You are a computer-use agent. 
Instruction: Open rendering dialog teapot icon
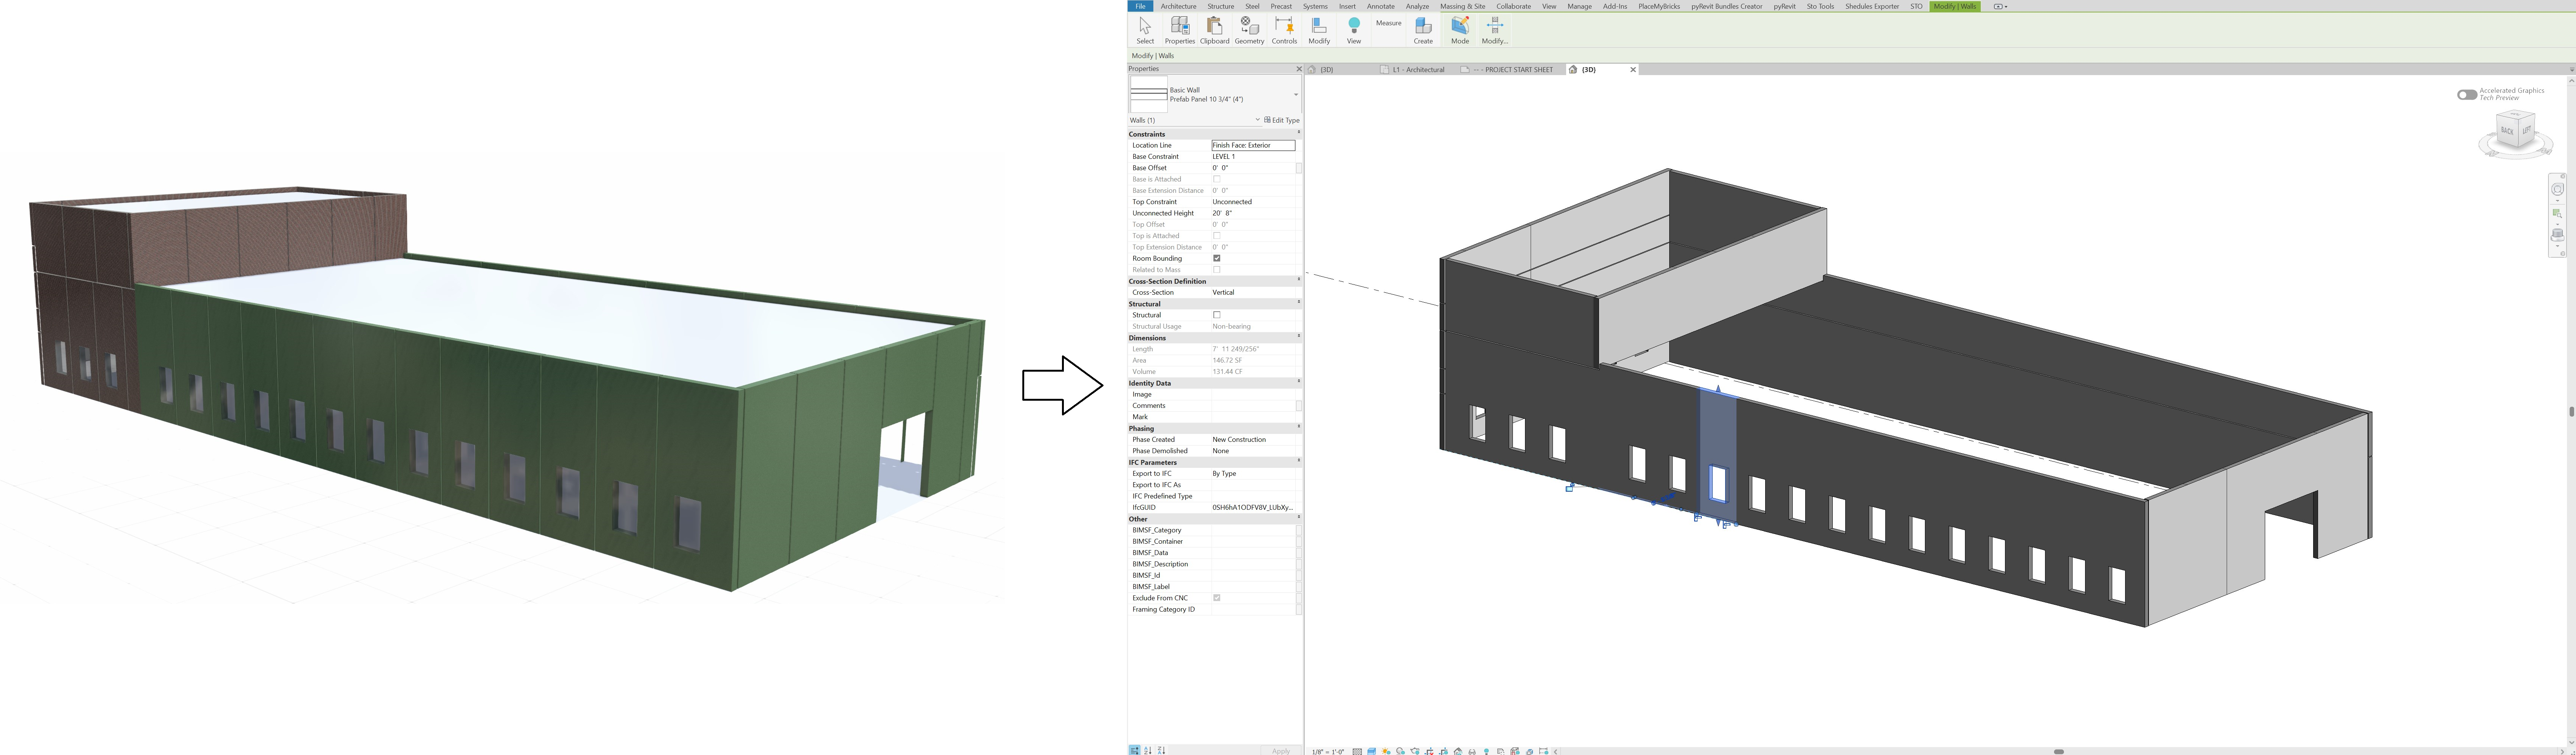click(1415, 751)
